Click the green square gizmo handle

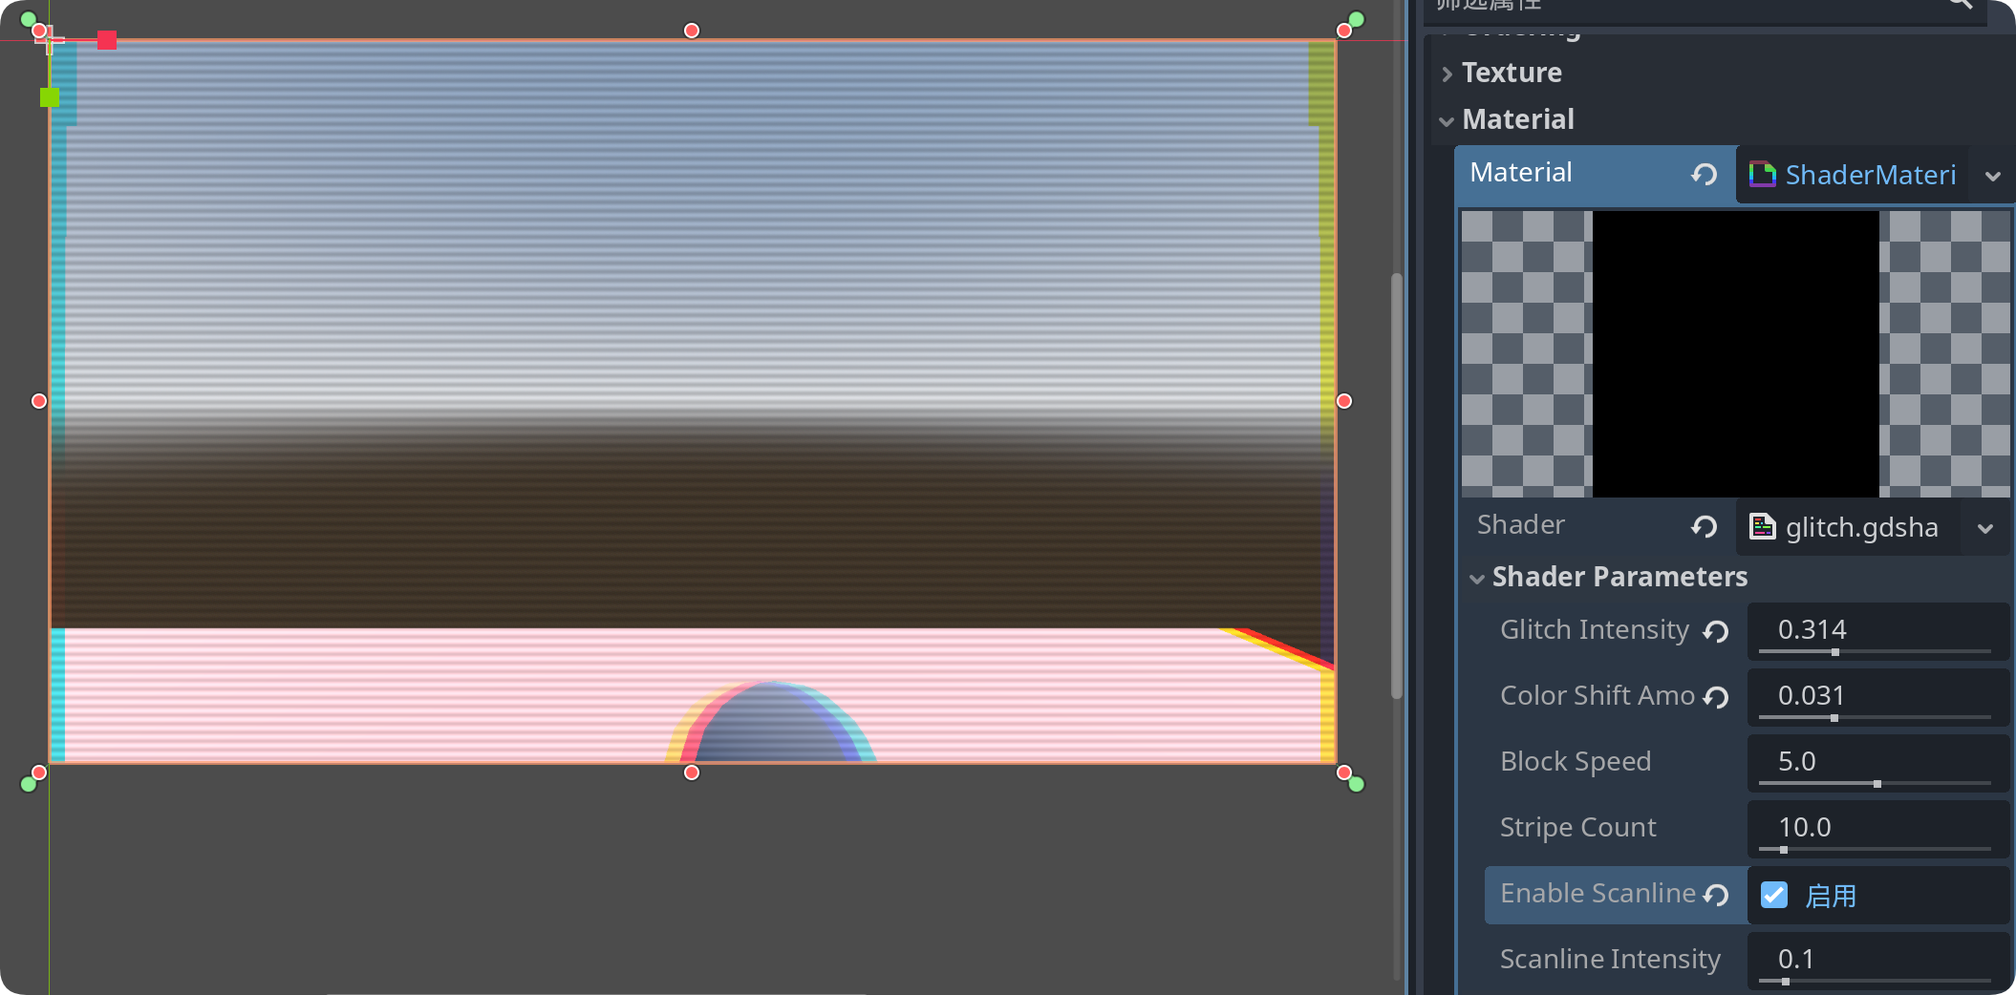tap(50, 97)
